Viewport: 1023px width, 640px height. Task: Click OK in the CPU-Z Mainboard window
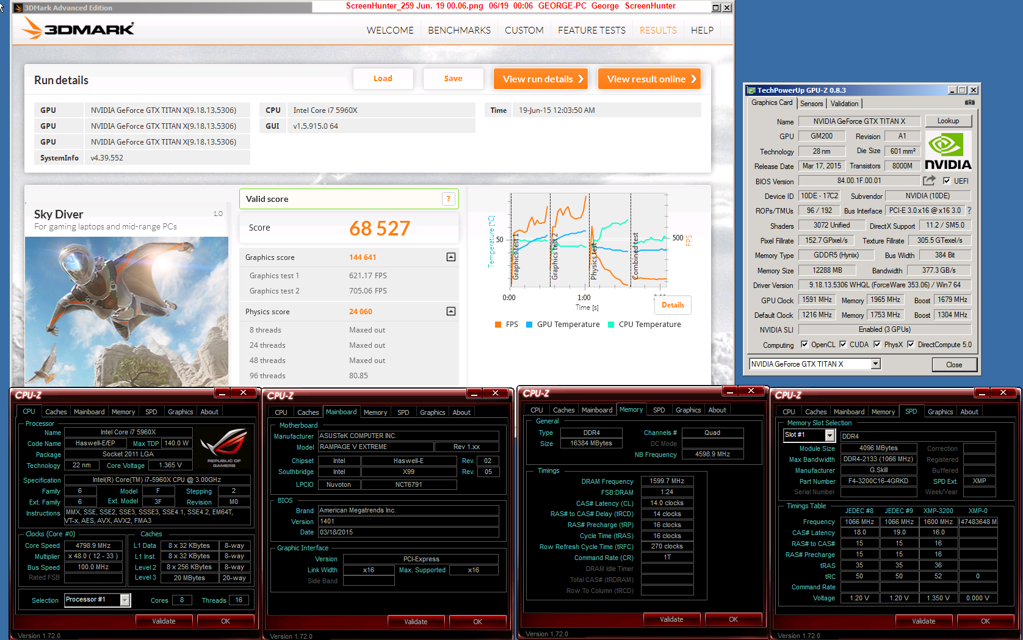(477, 622)
